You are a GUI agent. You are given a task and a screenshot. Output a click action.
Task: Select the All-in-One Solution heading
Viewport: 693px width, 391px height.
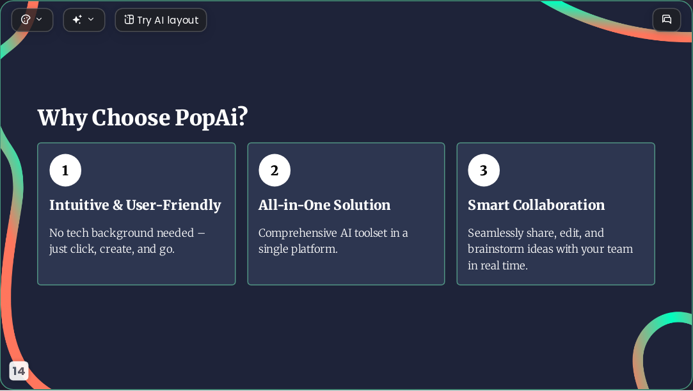[324, 205]
